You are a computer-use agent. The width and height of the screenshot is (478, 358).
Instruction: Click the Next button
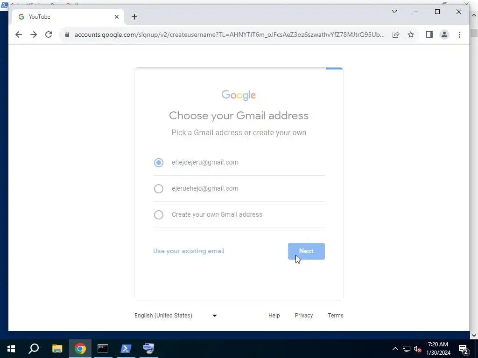(x=306, y=251)
